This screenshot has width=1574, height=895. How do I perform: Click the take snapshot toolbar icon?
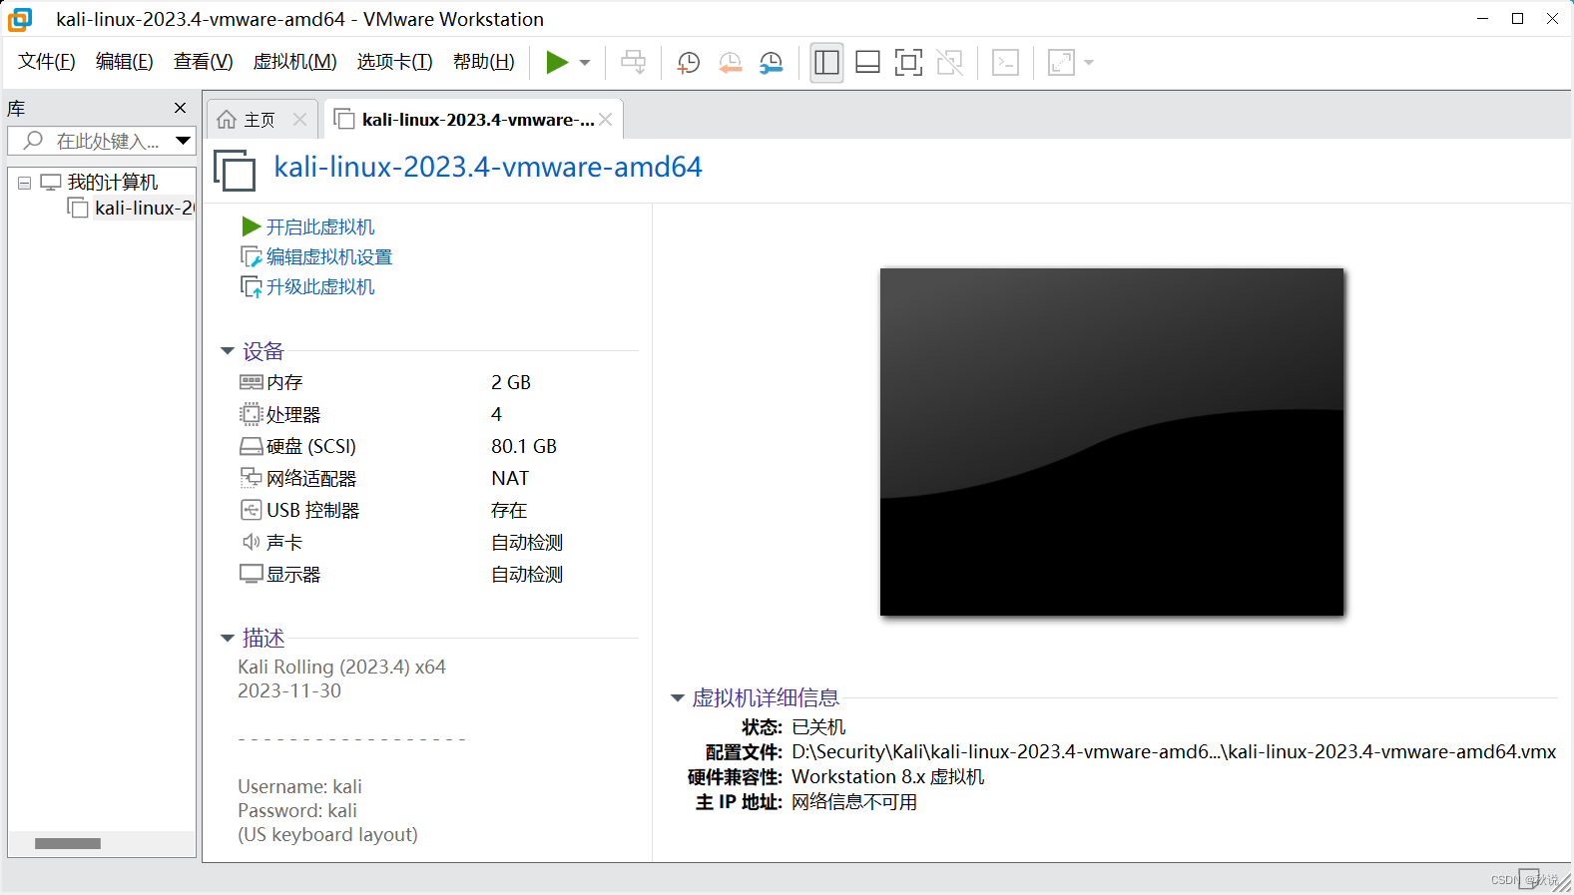click(689, 63)
